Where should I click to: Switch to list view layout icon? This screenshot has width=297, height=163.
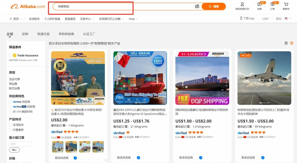(x=286, y=43)
